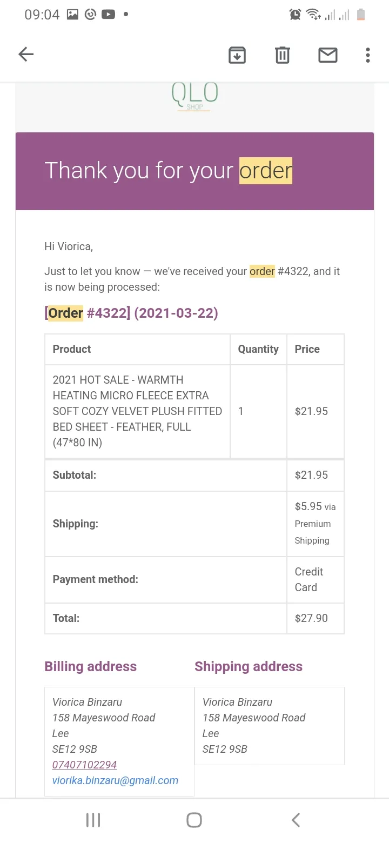Image resolution: width=389 pixels, height=843 pixels.
Task: Select the fleece bed sheet product description
Action: pyautogui.click(x=138, y=411)
